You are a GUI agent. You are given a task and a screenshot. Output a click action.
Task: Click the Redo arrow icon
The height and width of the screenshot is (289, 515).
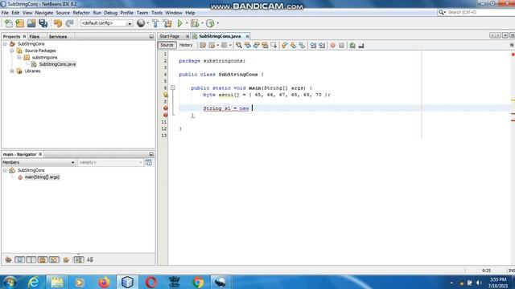point(69,23)
